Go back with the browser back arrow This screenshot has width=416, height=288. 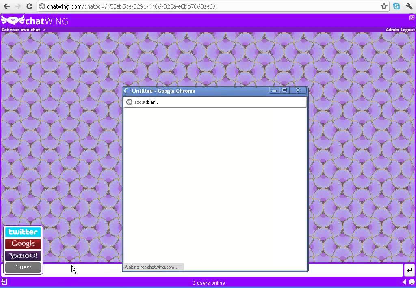click(x=6, y=6)
